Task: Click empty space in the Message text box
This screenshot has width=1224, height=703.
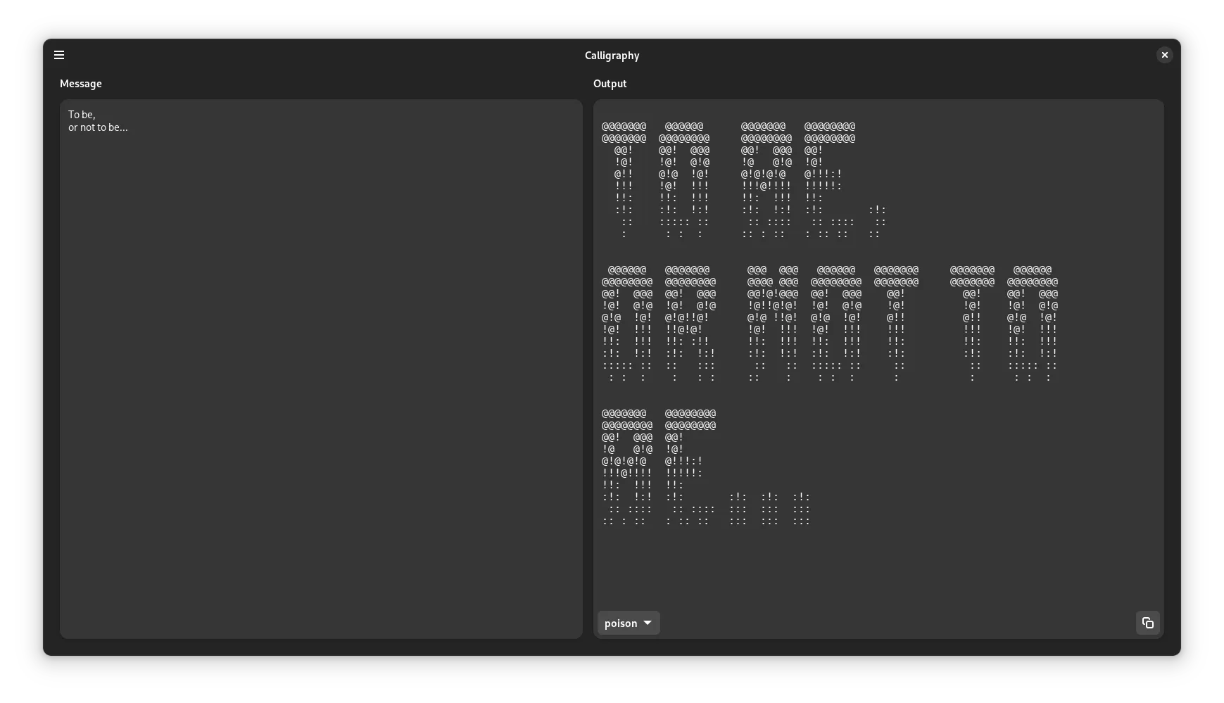Action: 320,387
